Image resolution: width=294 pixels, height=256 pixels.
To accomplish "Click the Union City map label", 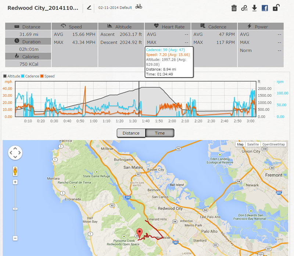I will tap(251, 151).
